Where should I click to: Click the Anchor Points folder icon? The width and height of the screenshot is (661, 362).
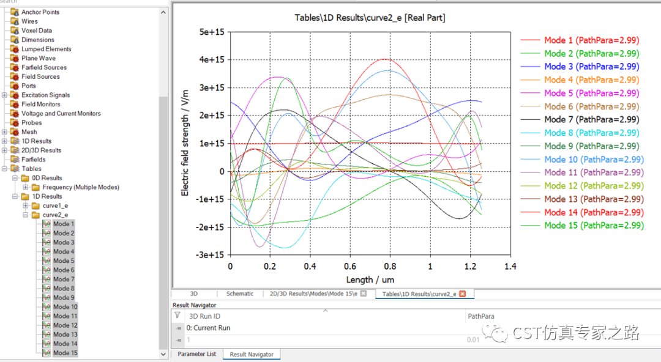click(x=15, y=12)
